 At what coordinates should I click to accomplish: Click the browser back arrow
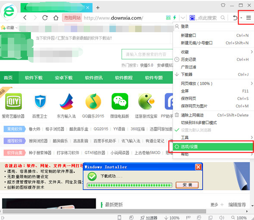[x=25, y=18]
